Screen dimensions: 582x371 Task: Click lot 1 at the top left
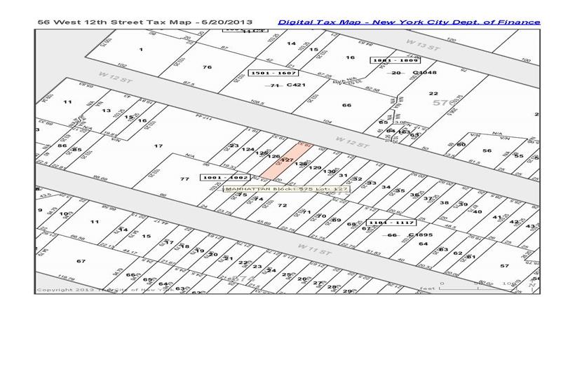pos(141,50)
